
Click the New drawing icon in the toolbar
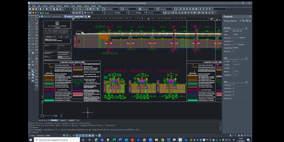[30, 9]
